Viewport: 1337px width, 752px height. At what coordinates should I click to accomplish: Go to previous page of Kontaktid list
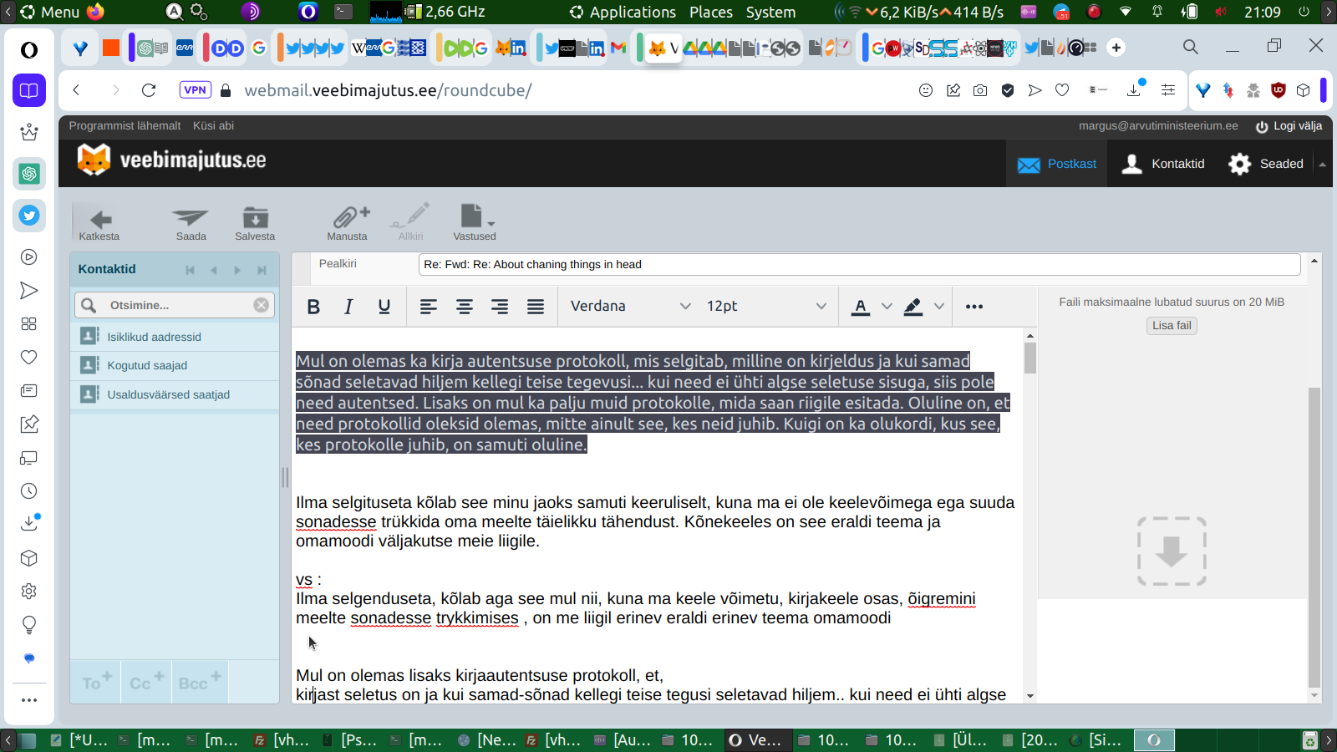click(214, 270)
